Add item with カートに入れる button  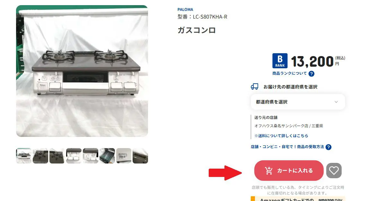coord(289,171)
